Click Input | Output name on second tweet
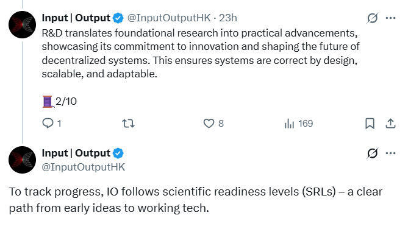Screen dimensions: 408x229 coord(76,153)
